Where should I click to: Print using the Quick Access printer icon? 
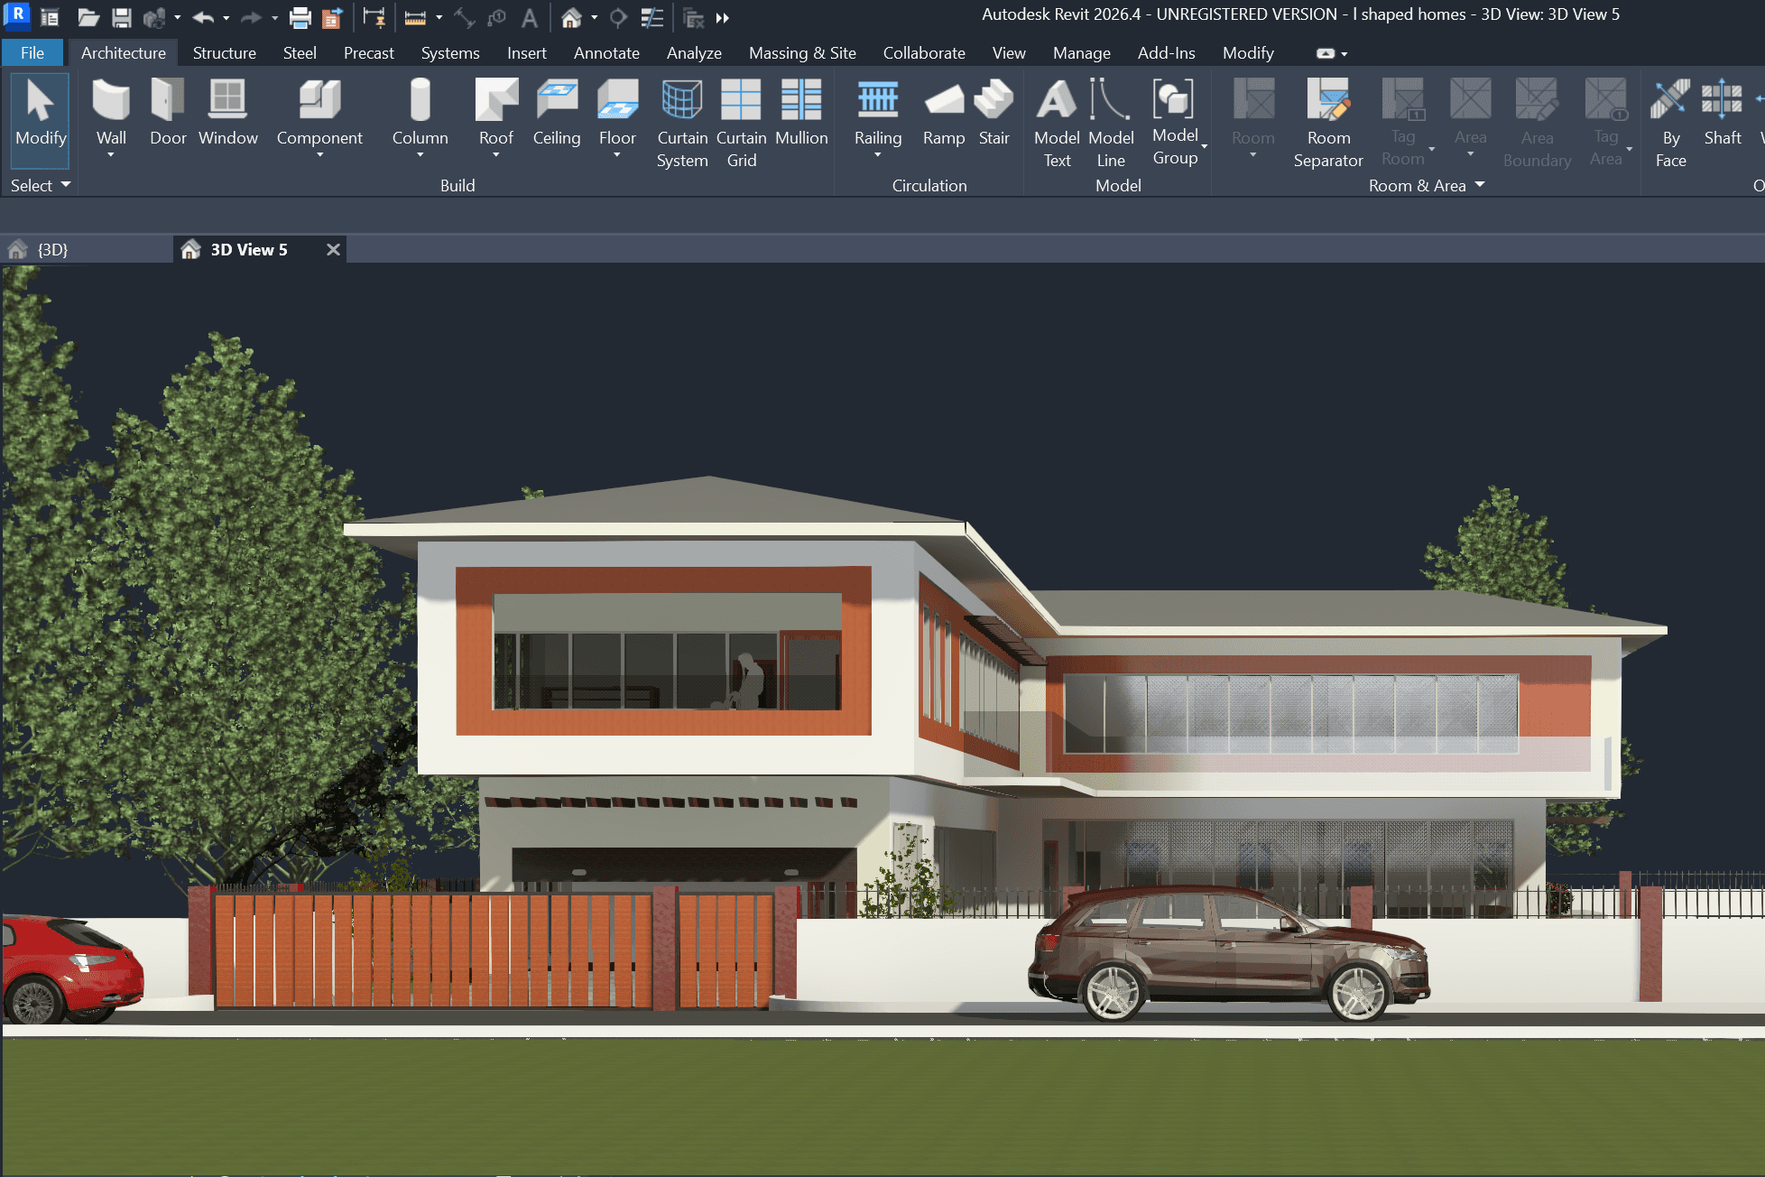[x=300, y=17]
